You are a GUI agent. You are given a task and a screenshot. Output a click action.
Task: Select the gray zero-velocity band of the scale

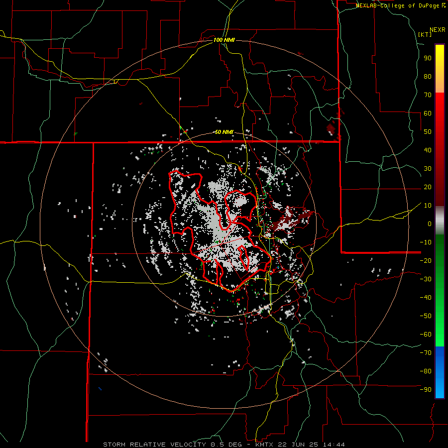click(440, 221)
